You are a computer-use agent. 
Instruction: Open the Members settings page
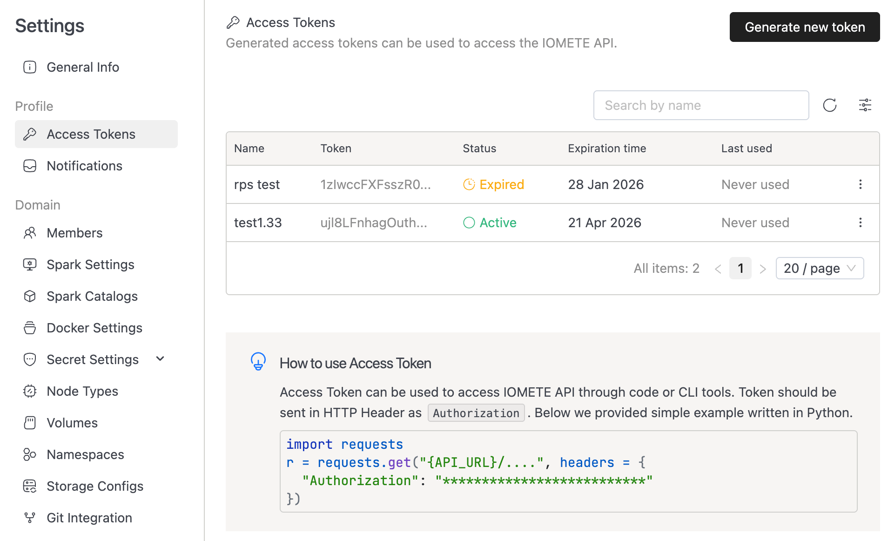tap(74, 233)
